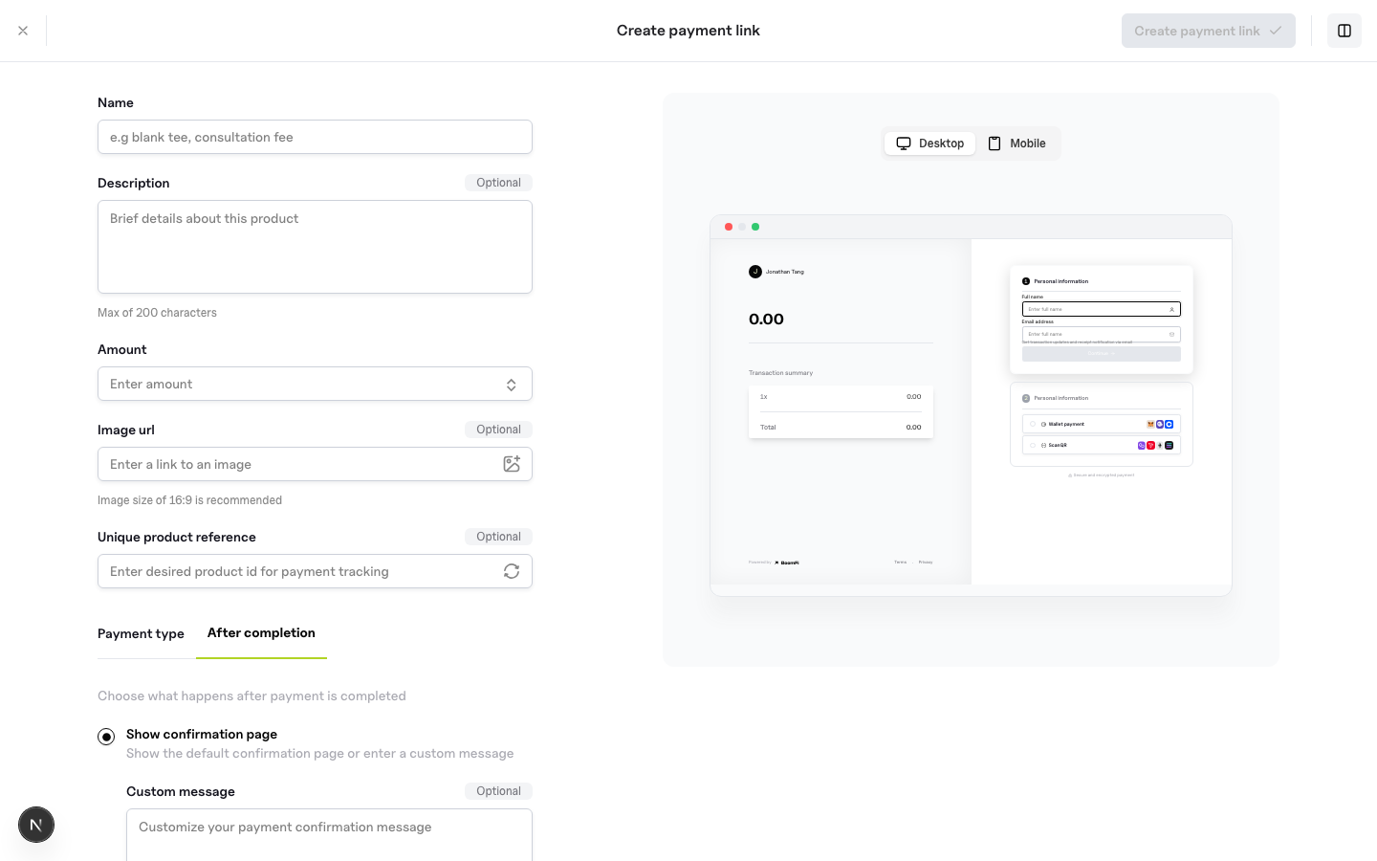The image size is (1377, 861).
Task: Click the Image url input
Action: [315, 464]
